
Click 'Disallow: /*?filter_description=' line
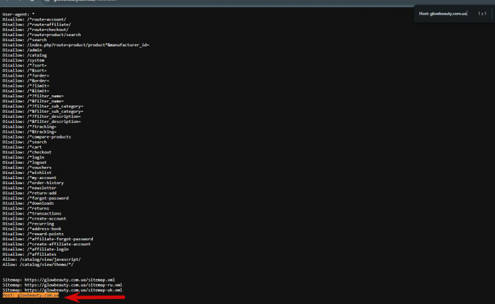(x=42, y=117)
